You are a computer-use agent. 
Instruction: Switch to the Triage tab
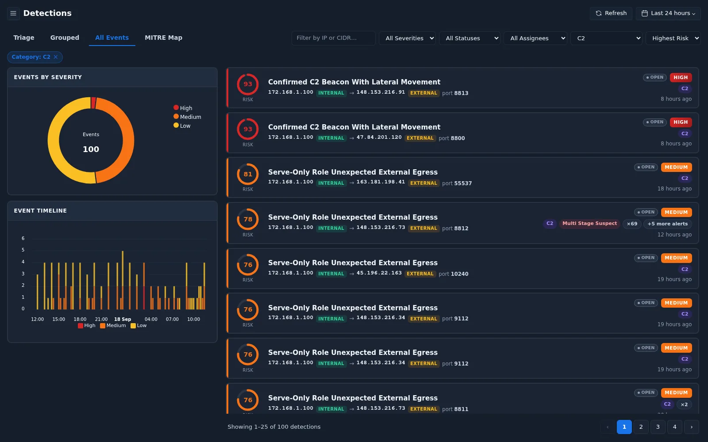pyautogui.click(x=24, y=38)
